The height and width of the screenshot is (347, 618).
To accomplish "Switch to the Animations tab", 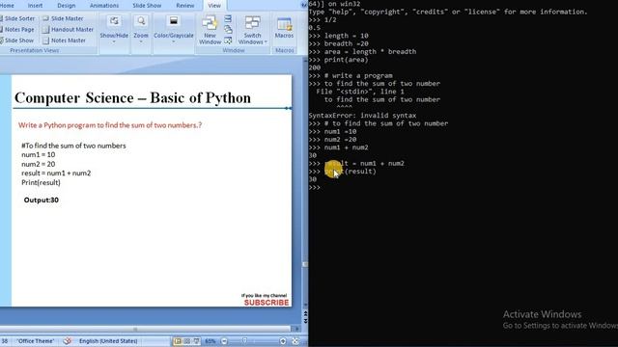I will coord(104,6).
